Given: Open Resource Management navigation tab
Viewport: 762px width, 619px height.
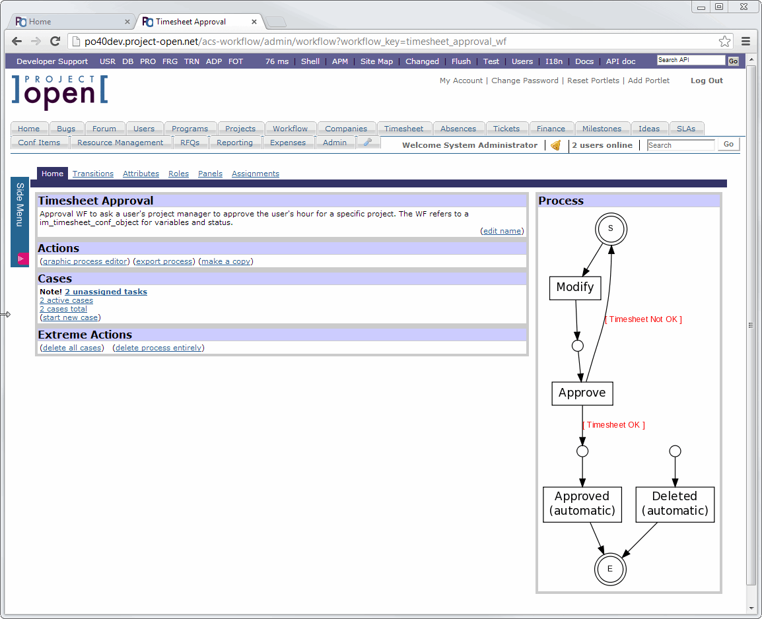Looking at the screenshot, I should (120, 143).
